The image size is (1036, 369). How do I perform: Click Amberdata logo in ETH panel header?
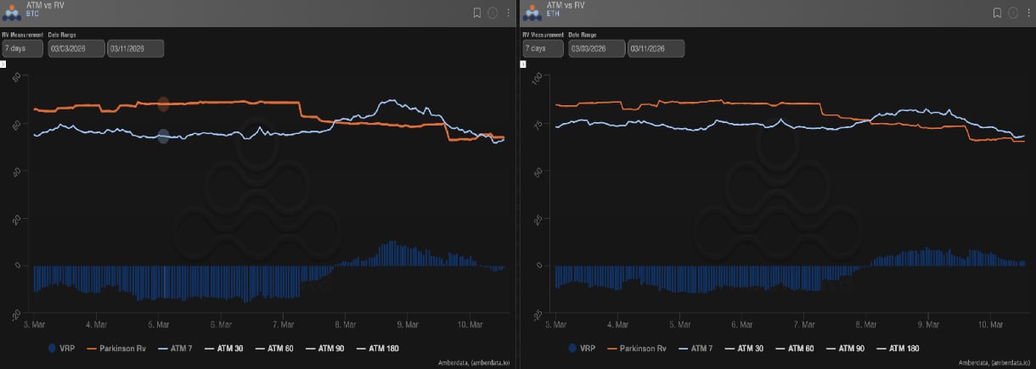[x=532, y=11]
